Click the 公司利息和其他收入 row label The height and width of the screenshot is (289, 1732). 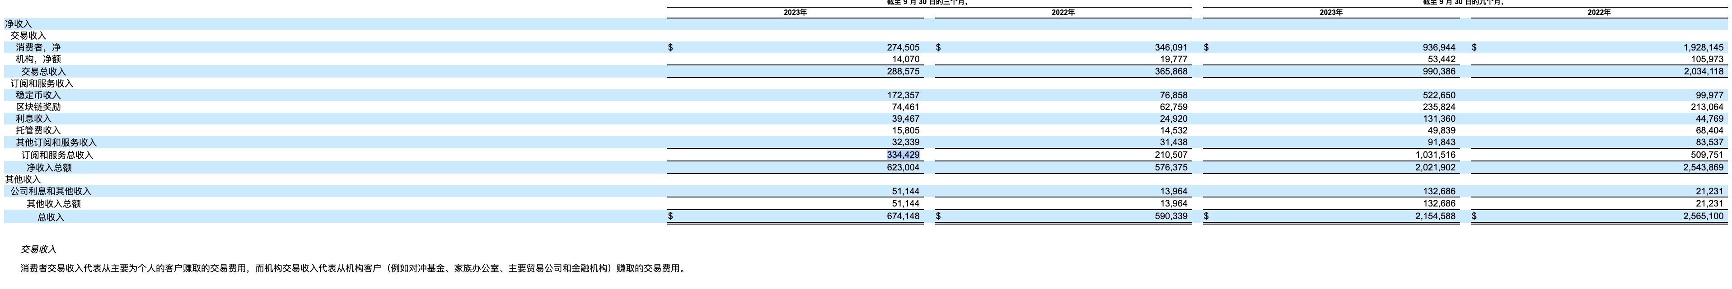point(51,191)
